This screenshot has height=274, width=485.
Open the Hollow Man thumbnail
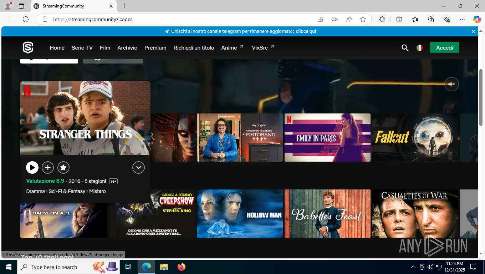coord(240,214)
